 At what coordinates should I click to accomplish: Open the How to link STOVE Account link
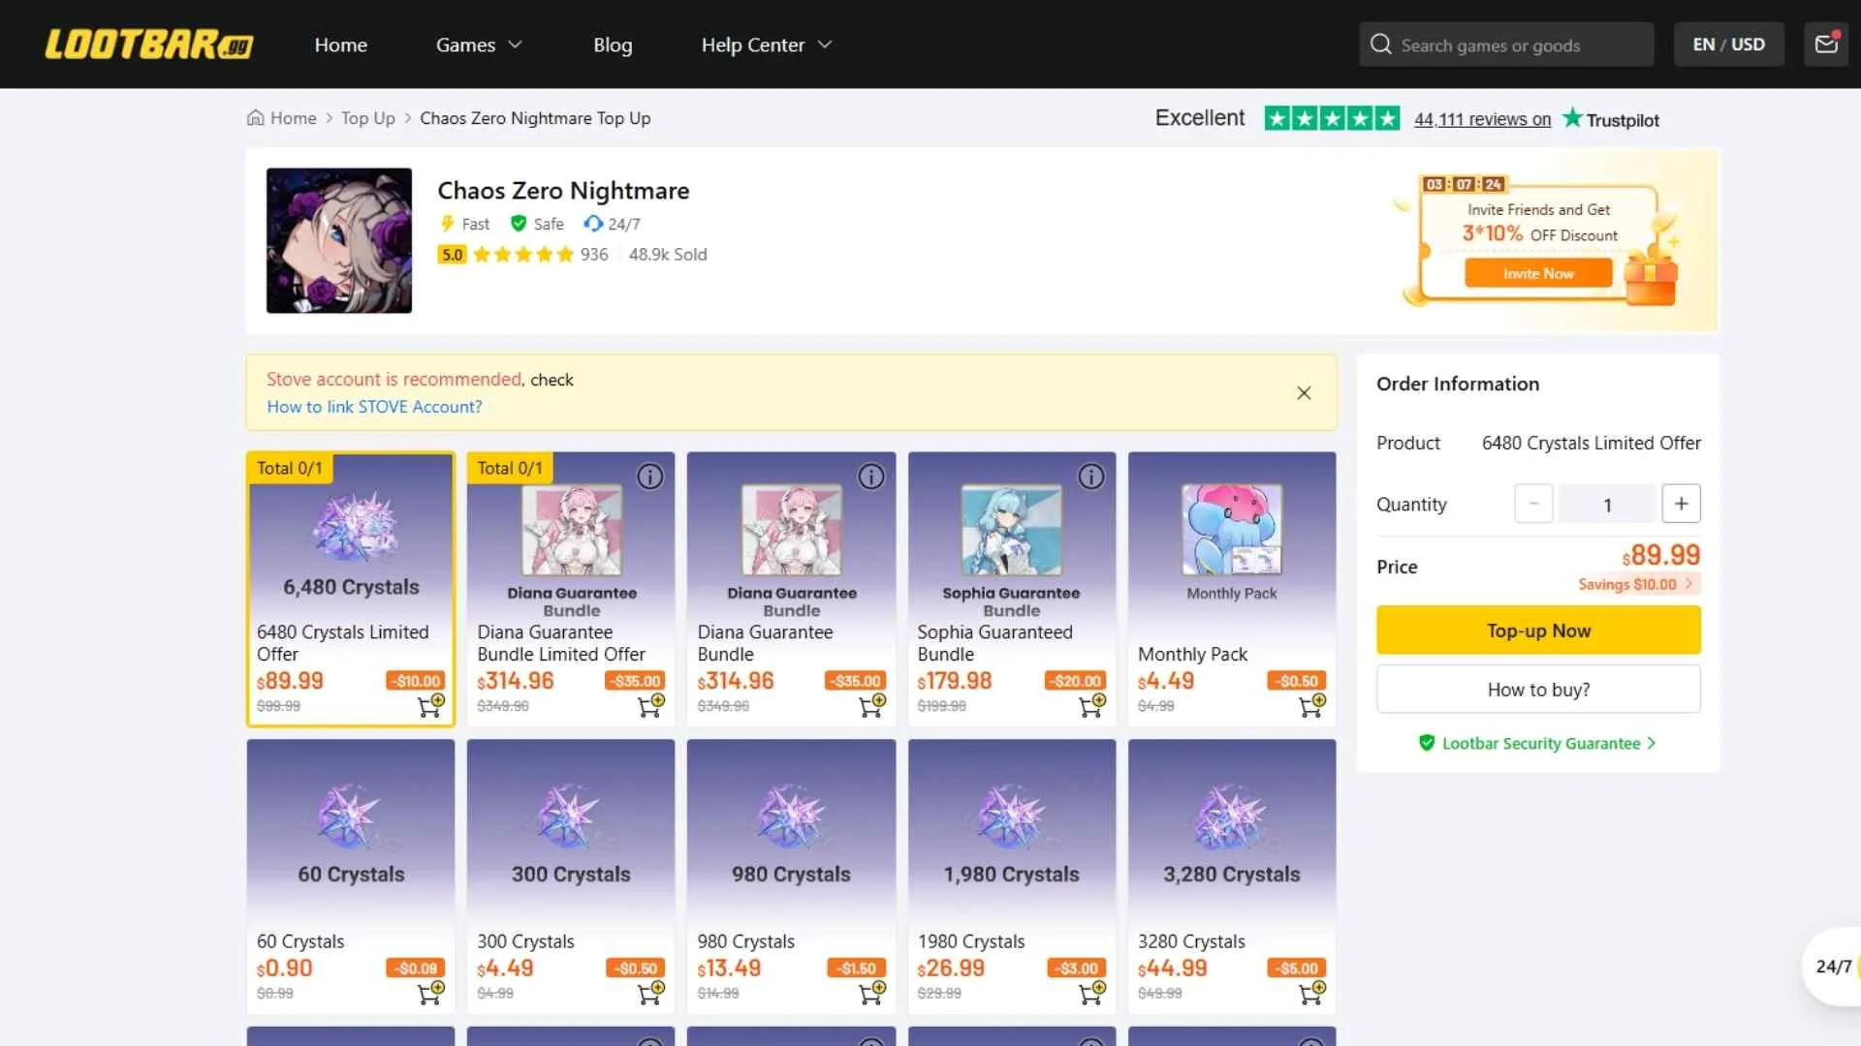click(374, 407)
